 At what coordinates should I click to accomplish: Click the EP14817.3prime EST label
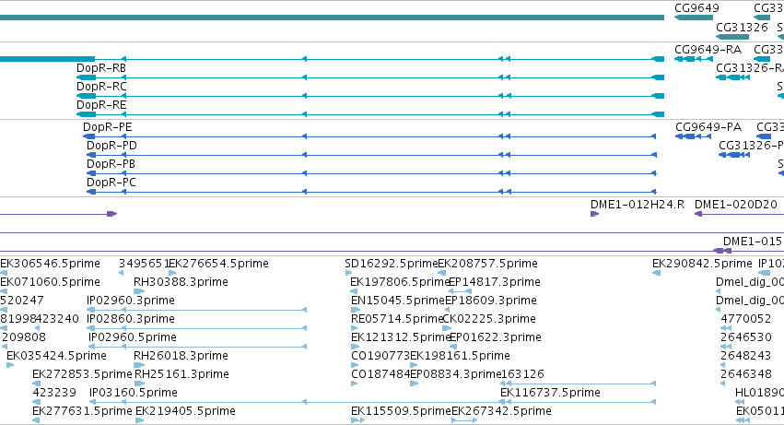pyautogui.click(x=495, y=282)
